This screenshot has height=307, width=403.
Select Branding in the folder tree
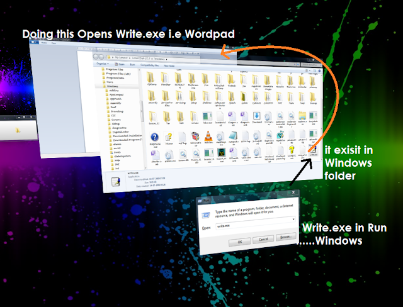(x=117, y=111)
